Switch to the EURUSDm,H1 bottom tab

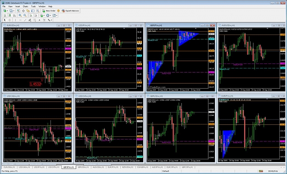(9, 167)
